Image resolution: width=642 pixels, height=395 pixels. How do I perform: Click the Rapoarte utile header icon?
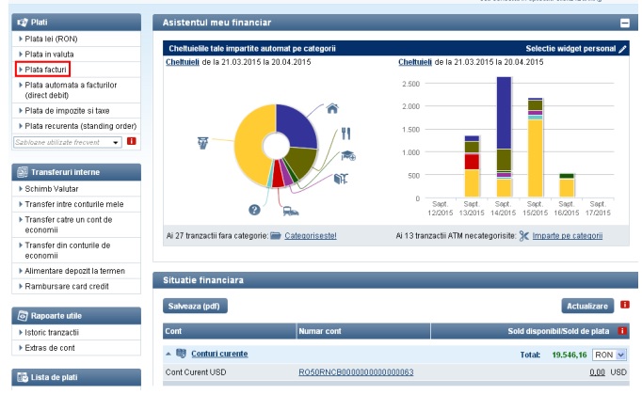(x=23, y=316)
